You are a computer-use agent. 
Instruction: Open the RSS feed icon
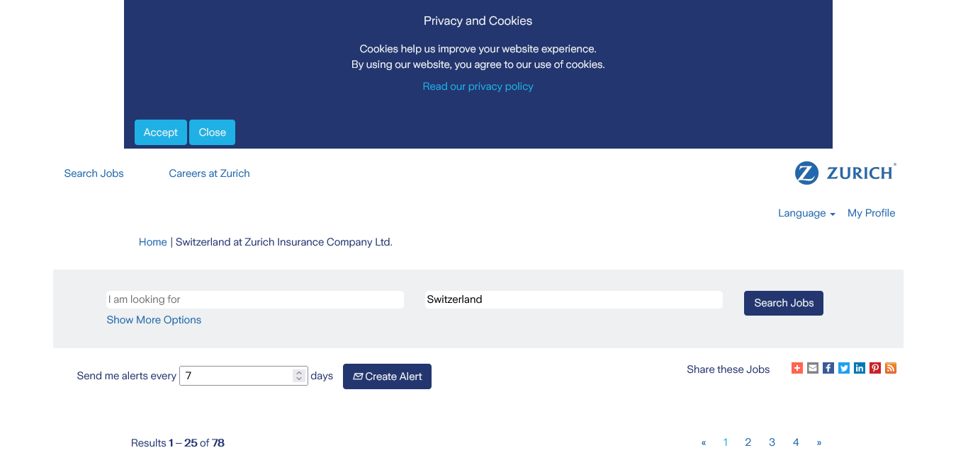pyautogui.click(x=891, y=368)
